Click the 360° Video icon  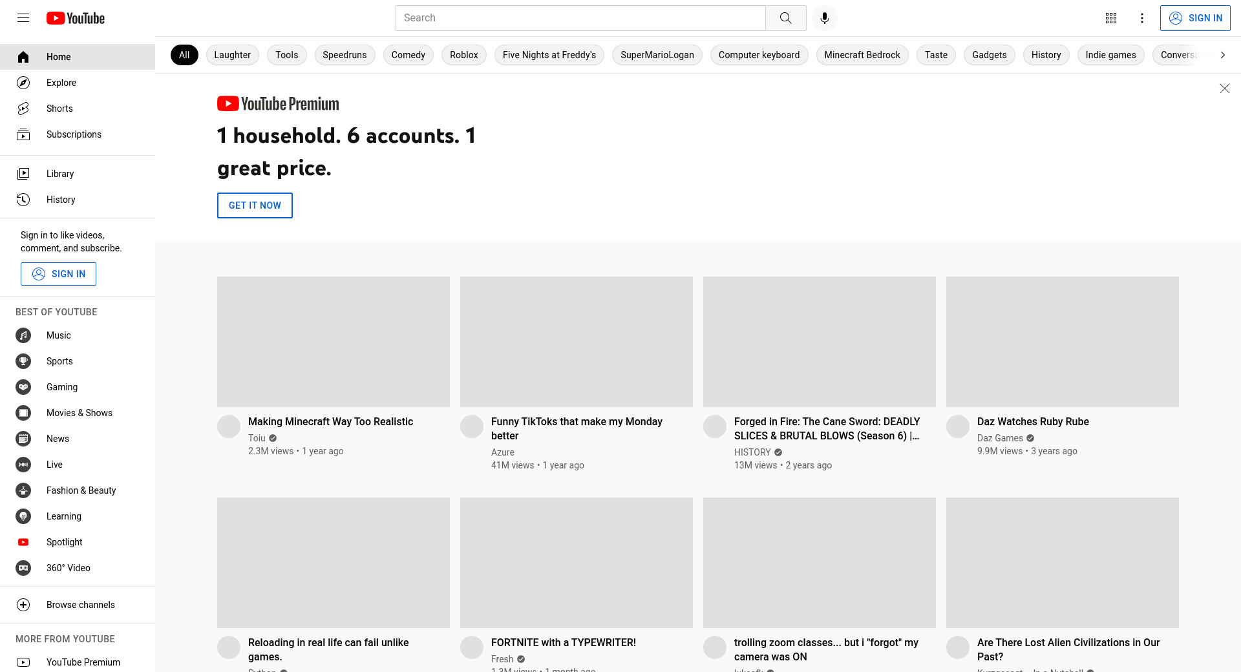coord(23,568)
